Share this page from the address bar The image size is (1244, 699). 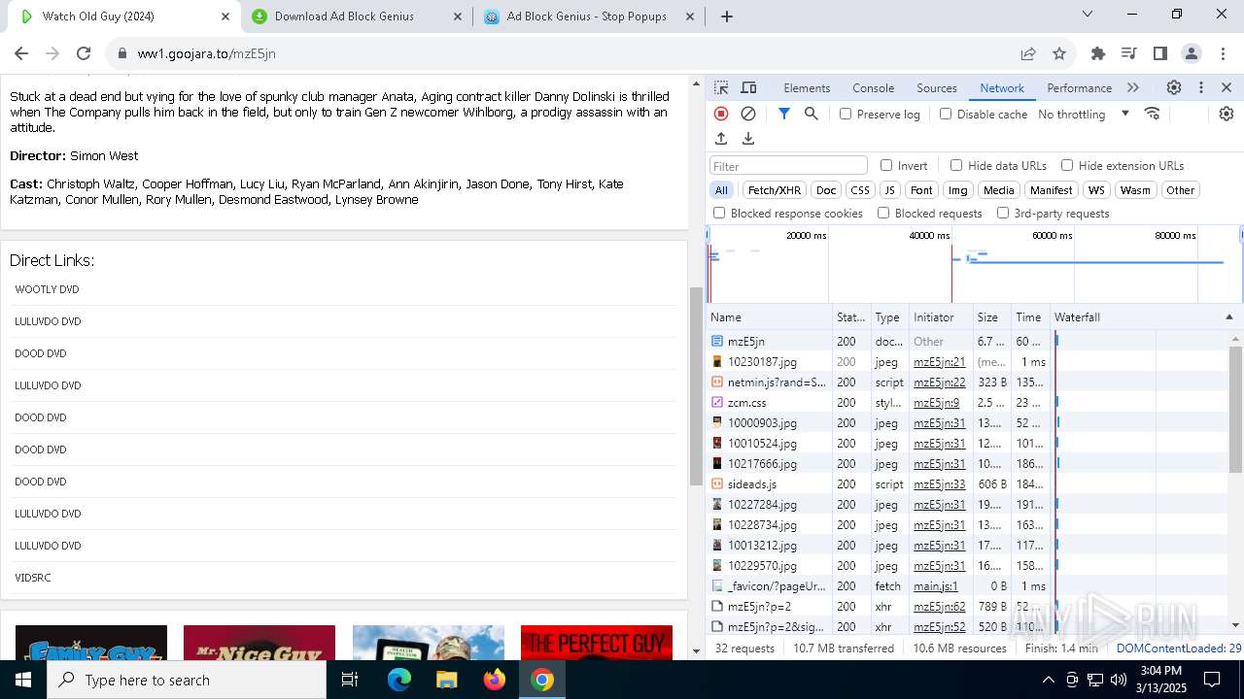click(1028, 53)
